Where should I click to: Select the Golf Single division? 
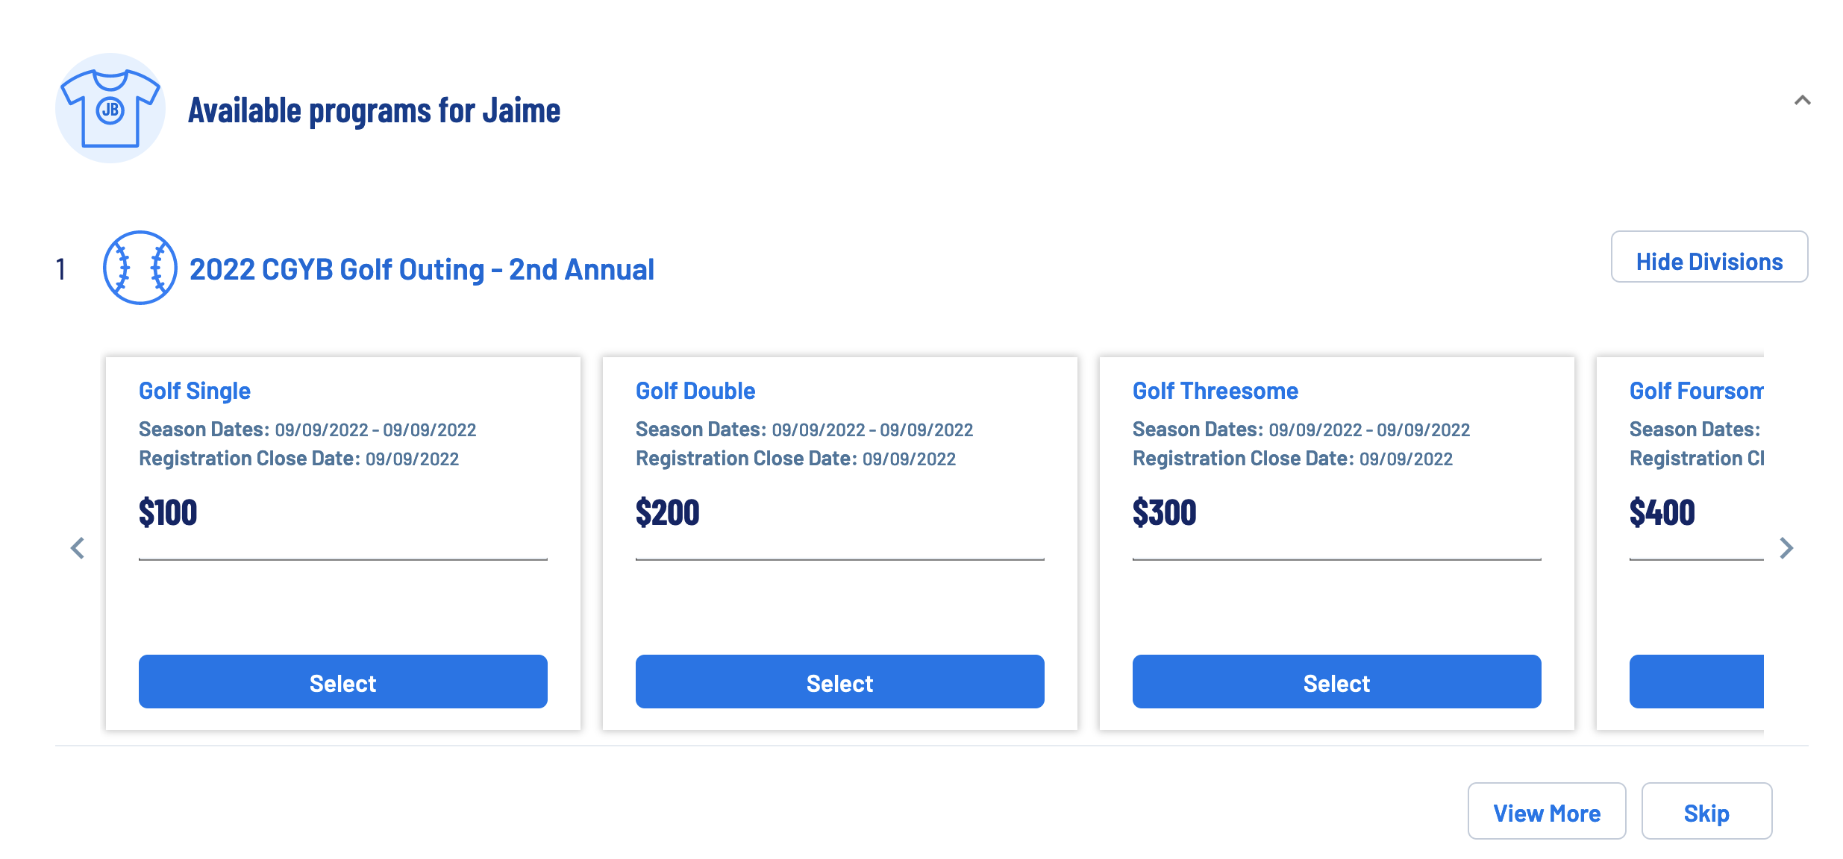tap(343, 682)
